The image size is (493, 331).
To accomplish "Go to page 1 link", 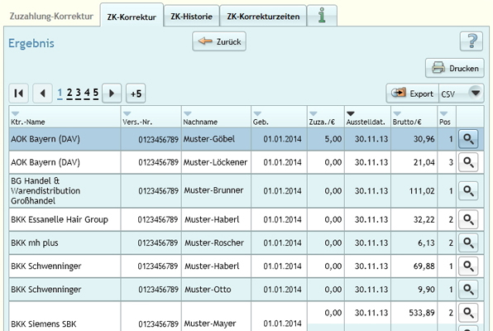I will [60, 94].
